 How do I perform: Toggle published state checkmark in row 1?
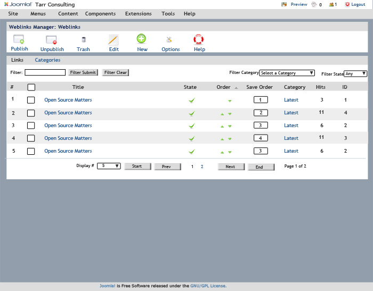pyautogui.click(x=191, y=100)
